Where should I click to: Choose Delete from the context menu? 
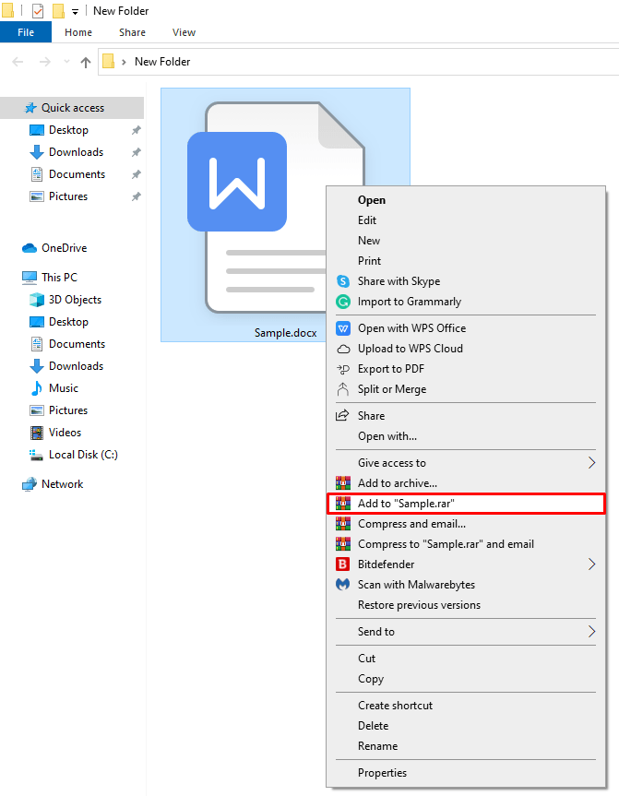click(466, 726)
